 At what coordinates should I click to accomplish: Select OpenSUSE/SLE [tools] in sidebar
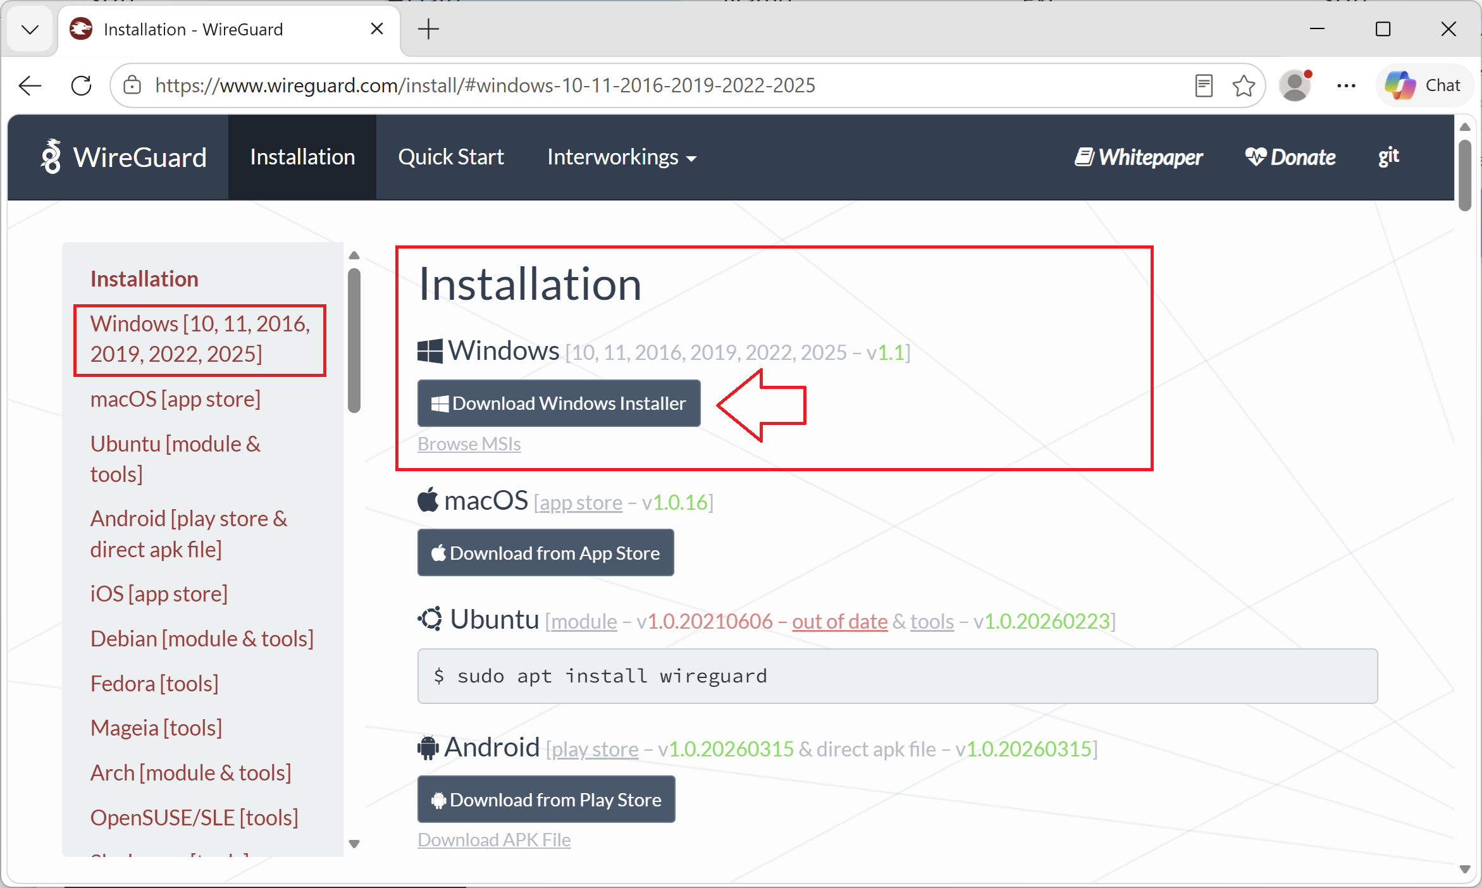(x=194, y=818)
